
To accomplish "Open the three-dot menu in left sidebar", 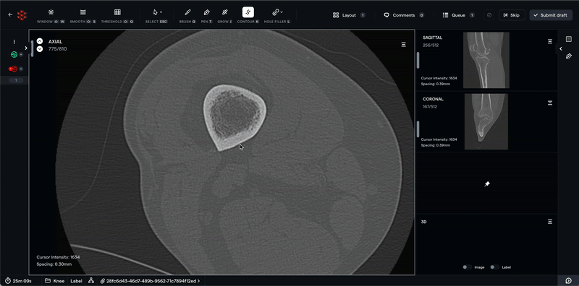I will click(x=14, y=42).
